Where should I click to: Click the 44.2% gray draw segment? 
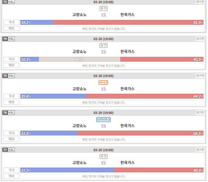pyautogui.click(x=79, y=59)
